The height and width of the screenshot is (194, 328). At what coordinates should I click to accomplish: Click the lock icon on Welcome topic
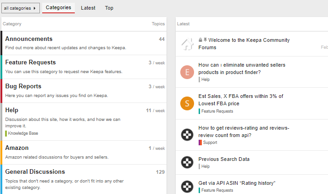click(200, 40)
